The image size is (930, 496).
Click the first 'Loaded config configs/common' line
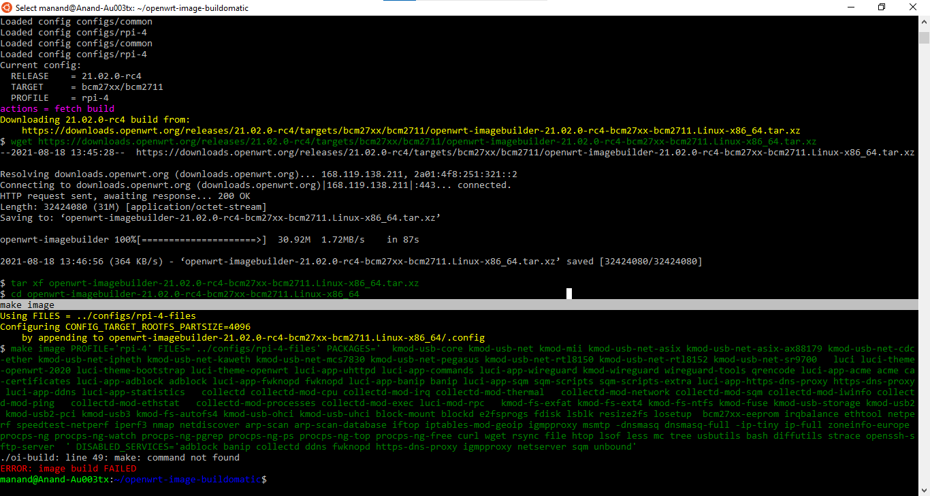click(x=76, y=22)
